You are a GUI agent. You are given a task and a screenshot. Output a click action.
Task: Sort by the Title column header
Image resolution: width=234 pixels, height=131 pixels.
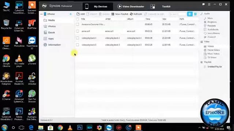83,19
